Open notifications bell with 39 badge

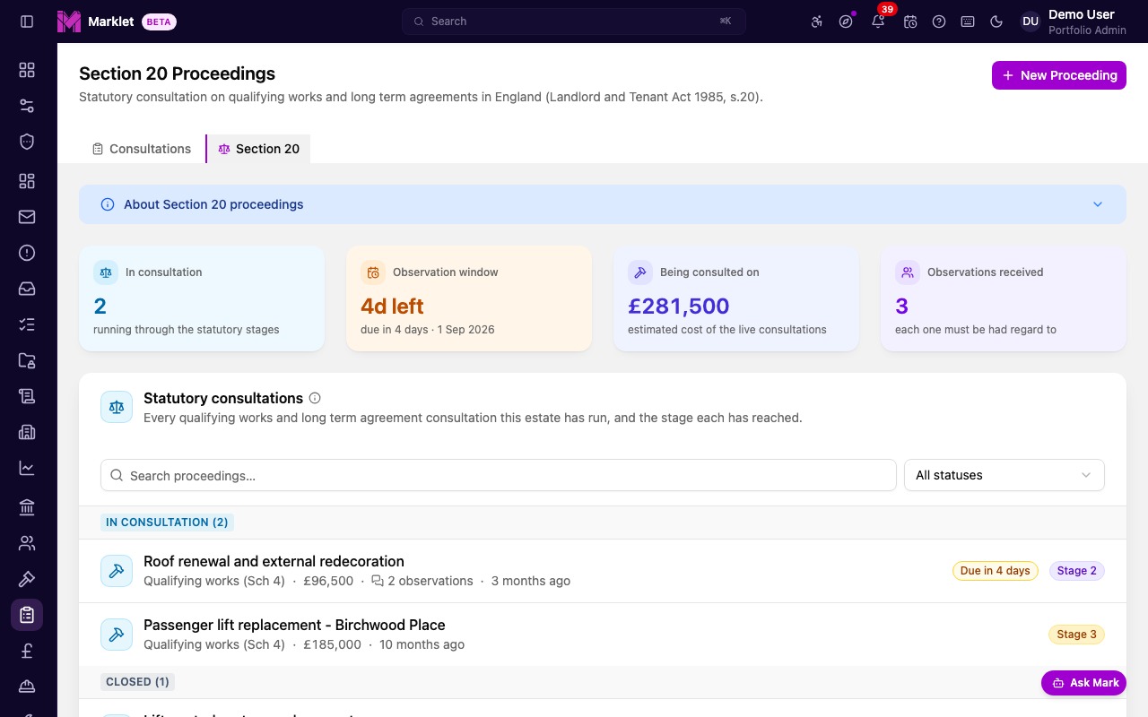878,22
